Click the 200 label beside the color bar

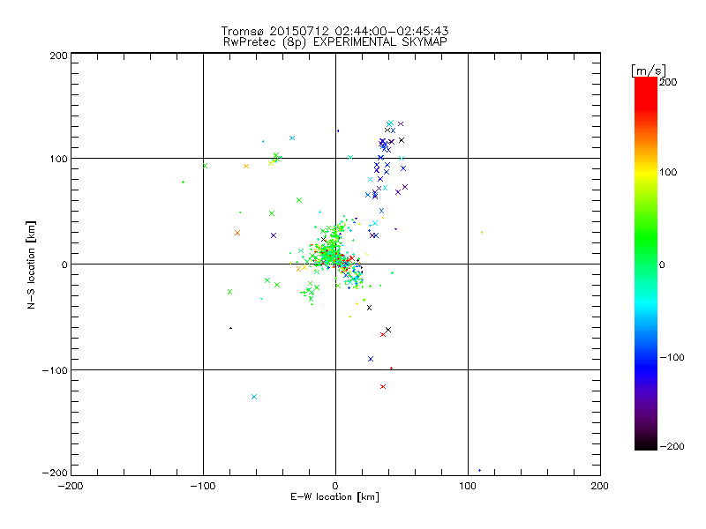668,82
